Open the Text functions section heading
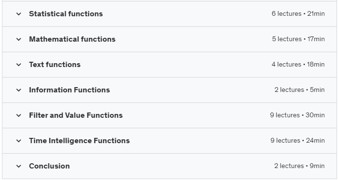 [55, 65]
